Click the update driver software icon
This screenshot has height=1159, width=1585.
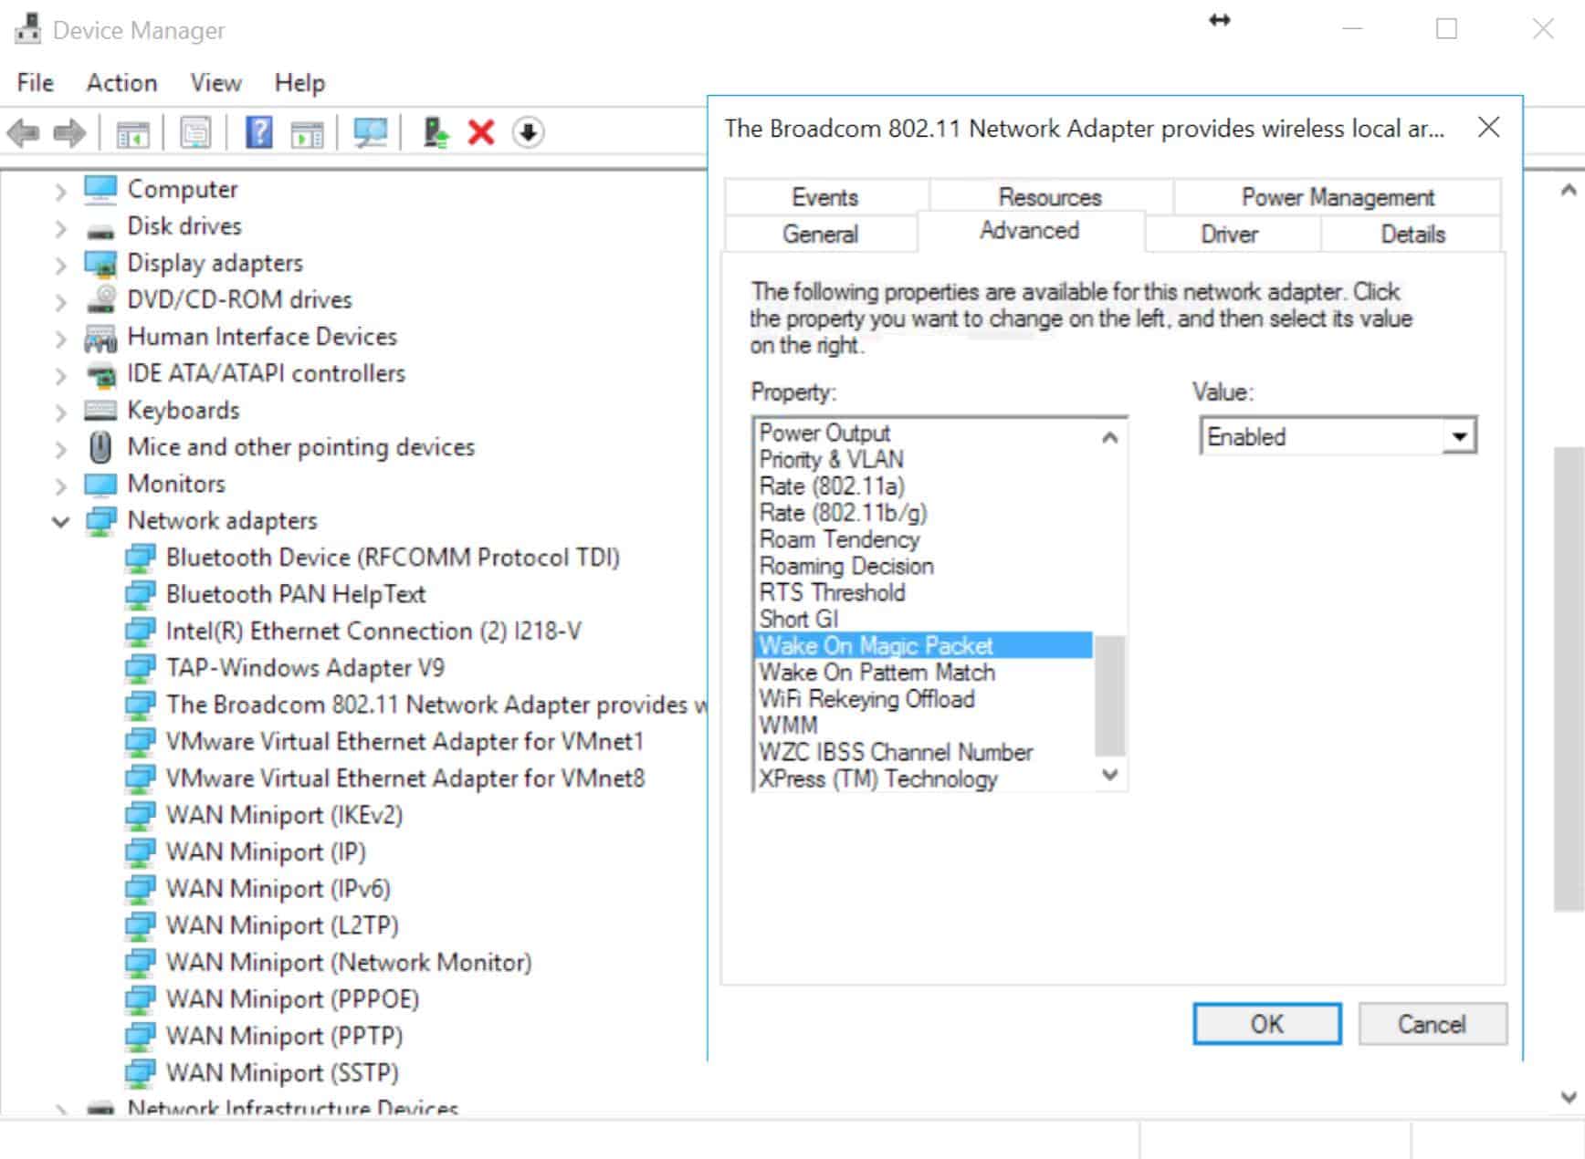tap(436, 133)
